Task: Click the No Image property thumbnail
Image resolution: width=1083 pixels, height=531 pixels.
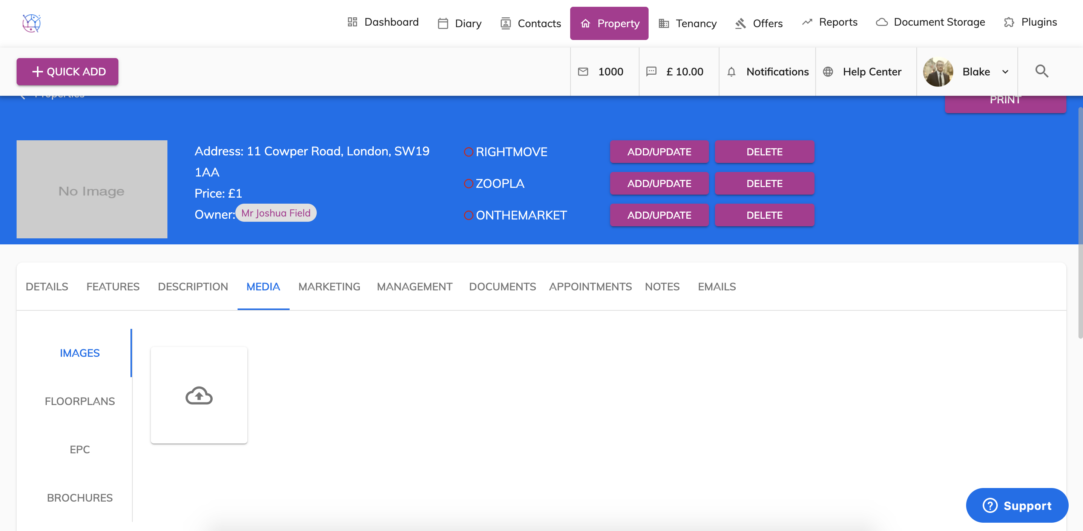Action: pos(92,190)
